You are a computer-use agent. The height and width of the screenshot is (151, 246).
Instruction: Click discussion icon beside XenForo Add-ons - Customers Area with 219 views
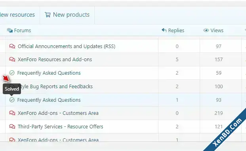pyautogui.click(x=12, y=113)
